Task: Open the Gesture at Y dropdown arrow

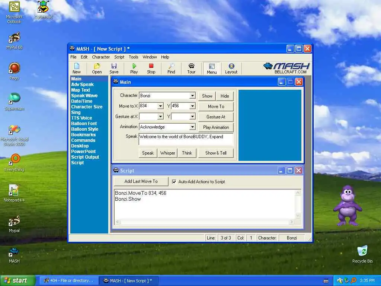Action: click(192, 117)
